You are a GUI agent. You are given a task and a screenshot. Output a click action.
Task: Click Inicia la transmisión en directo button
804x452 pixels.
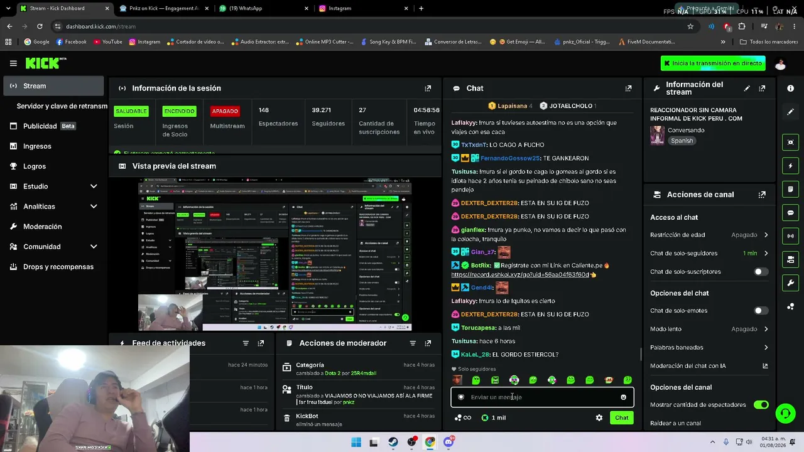tap(713, 63)
